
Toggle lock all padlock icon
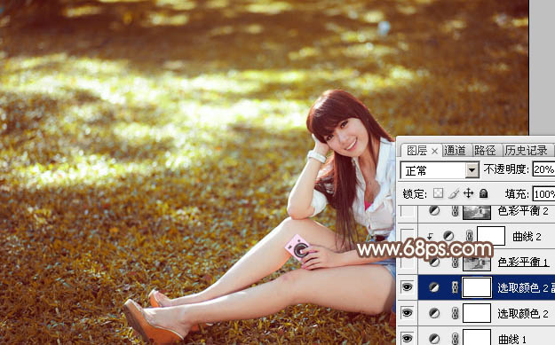[x=483, y=193]
